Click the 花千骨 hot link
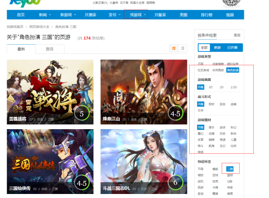 124,3
